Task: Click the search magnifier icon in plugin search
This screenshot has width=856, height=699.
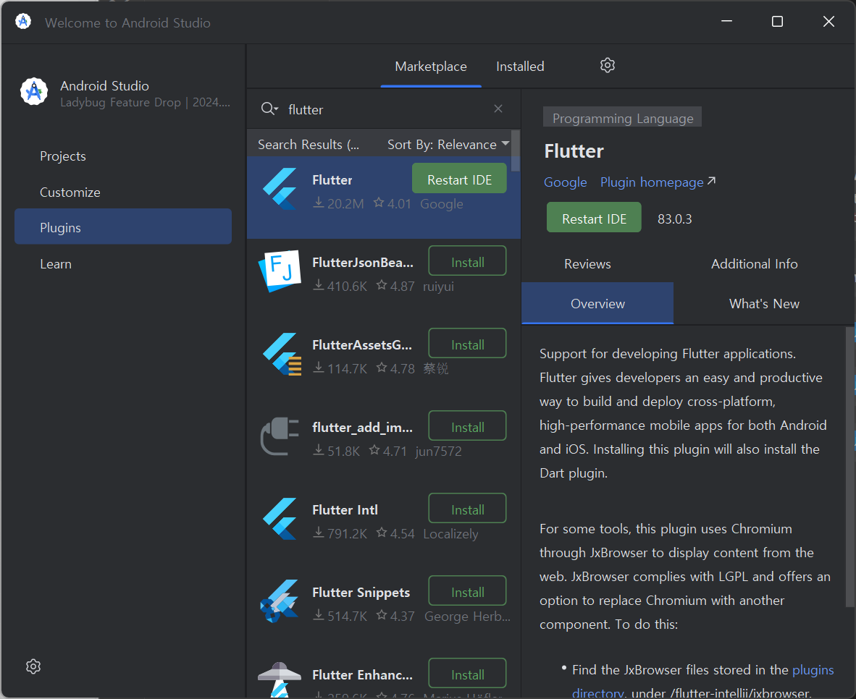Action: click(x=267, y=109)
